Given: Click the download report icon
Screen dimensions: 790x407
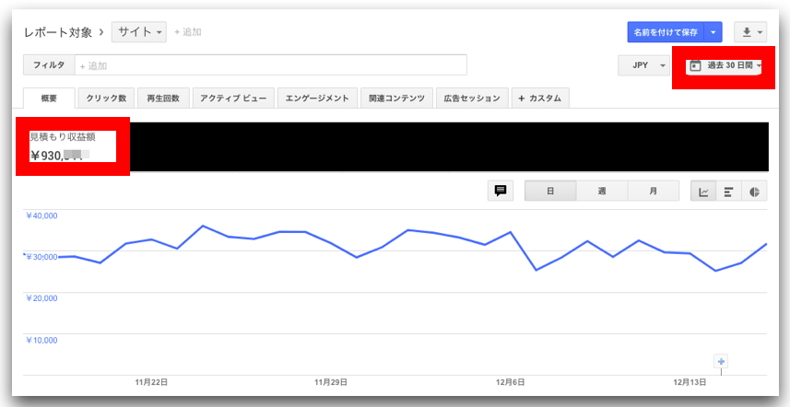Looking at the screenshot, I should (749, 32).
